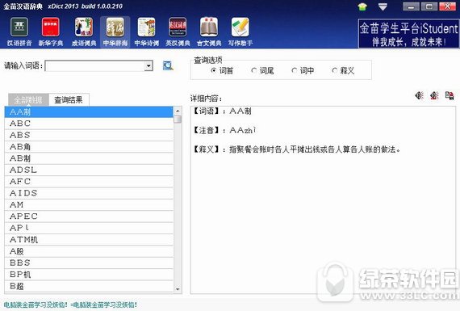
Task: Click the 金苗学生平台iStudent banner
Action: coord(408,33)
